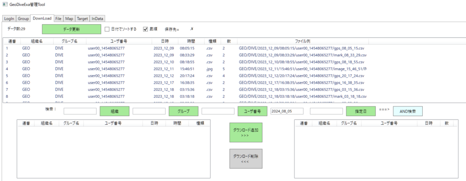Focus the organization search input field

[x=80, y=111]
